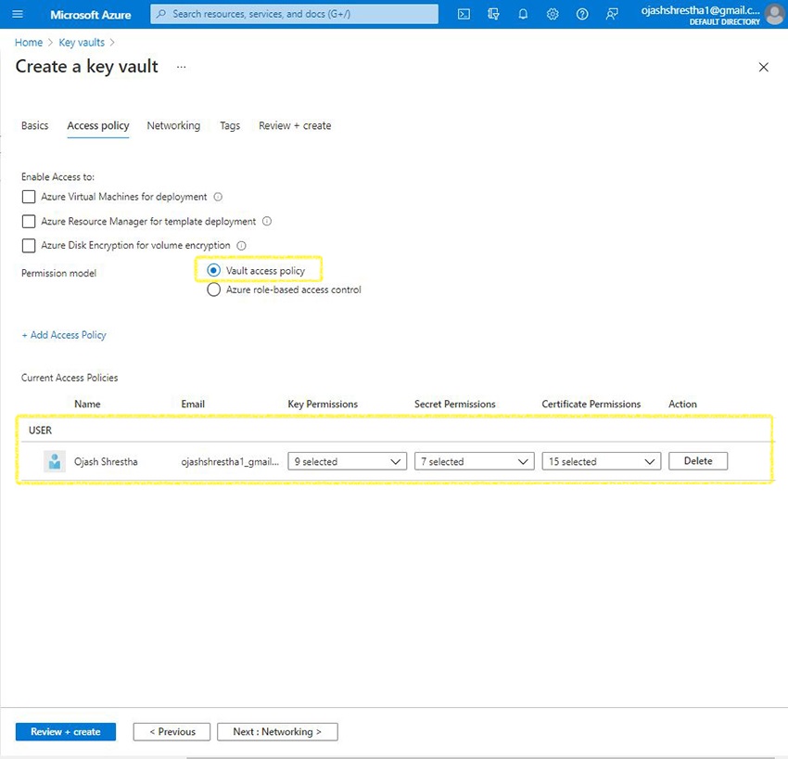788x759 pixels.
Task: Select Vault access policy radio button
Action: click(213, 271)
